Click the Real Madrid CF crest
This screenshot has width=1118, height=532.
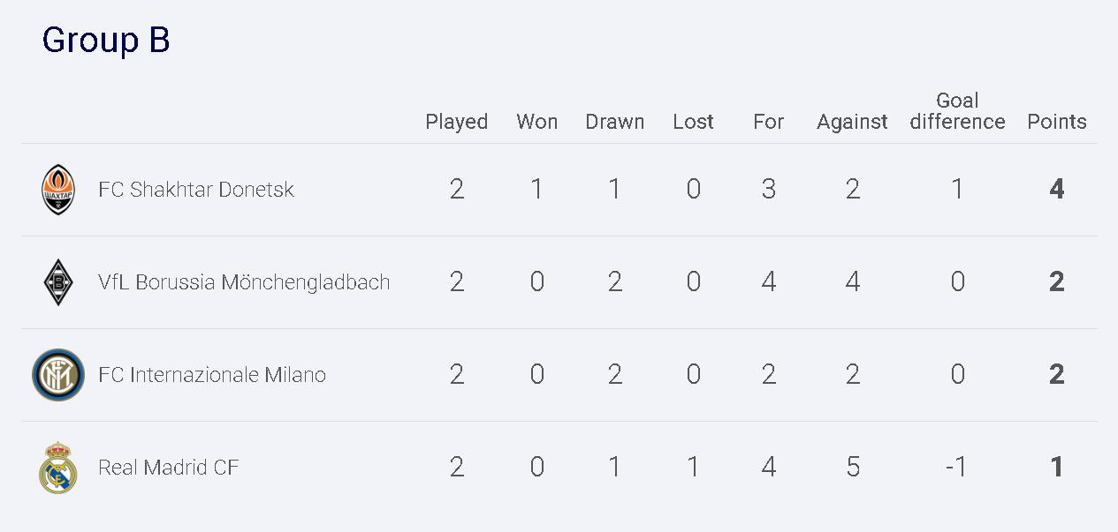point(58,468)
